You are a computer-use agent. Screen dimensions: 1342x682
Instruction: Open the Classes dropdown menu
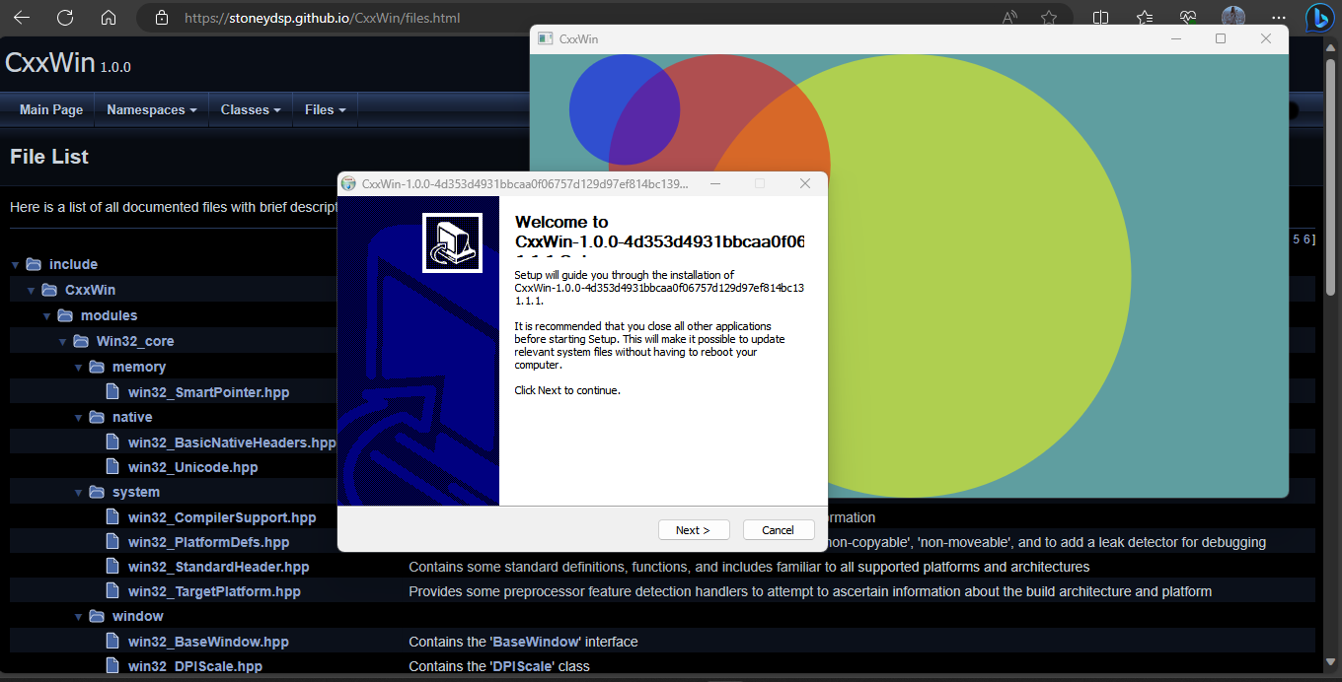251,109
